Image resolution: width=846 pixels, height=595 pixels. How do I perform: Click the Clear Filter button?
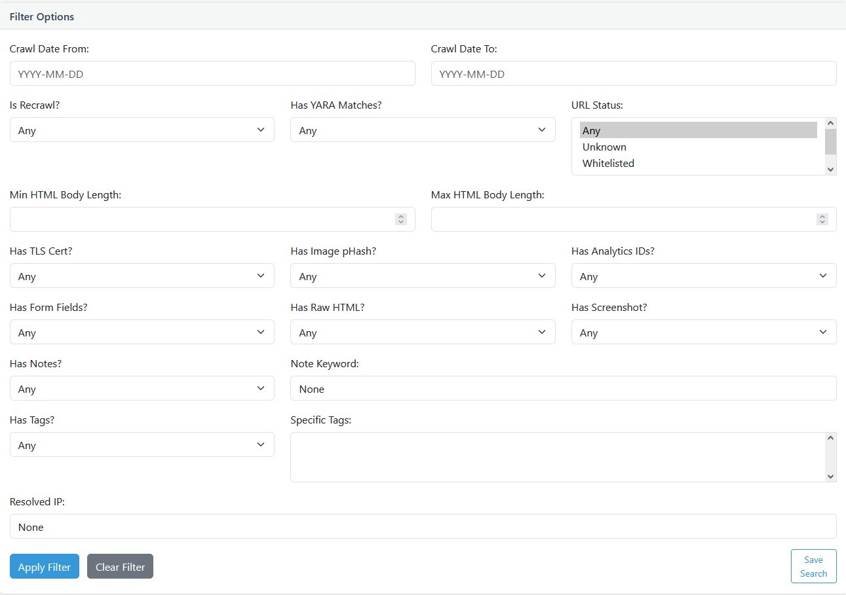click(120, 567)
